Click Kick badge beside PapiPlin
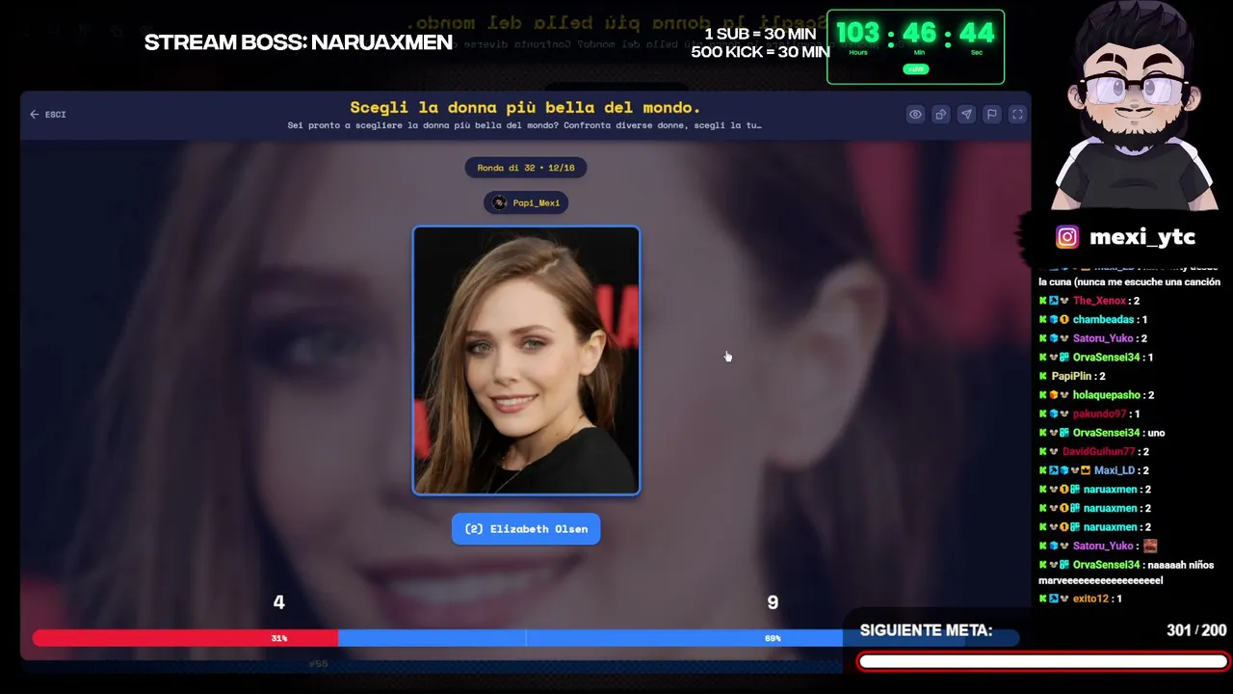The width and height of the screenshot is (1233, 694). pos(1042,376)
